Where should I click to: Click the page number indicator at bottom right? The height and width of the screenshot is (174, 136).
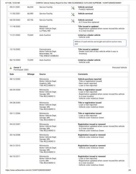click(x=129, y=170)
